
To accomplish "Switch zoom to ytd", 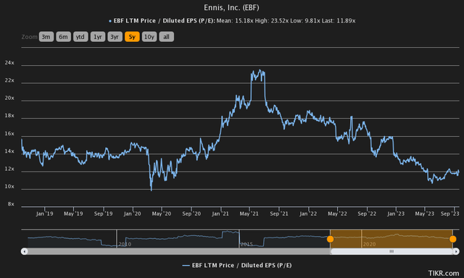I will [80, 37].
